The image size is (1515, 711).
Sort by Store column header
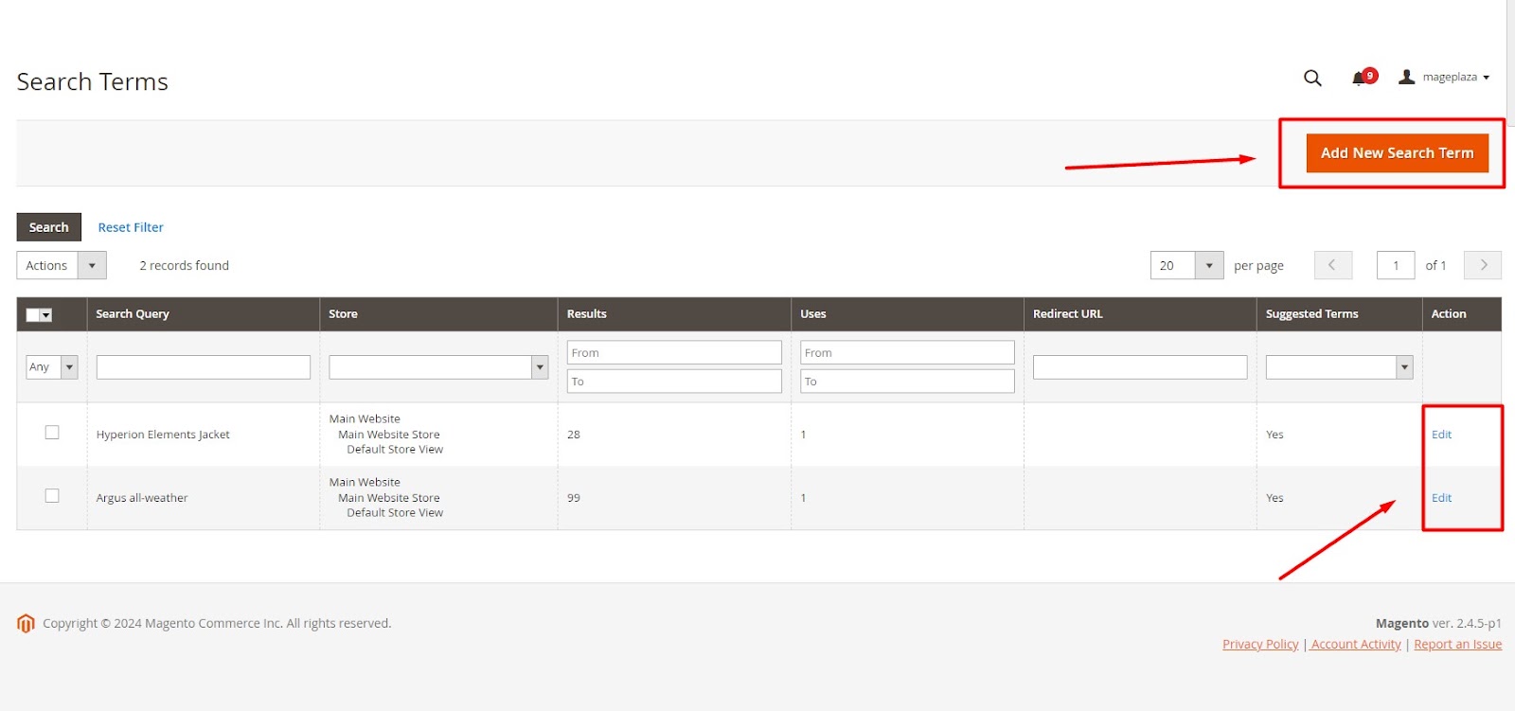click(343, 314)
